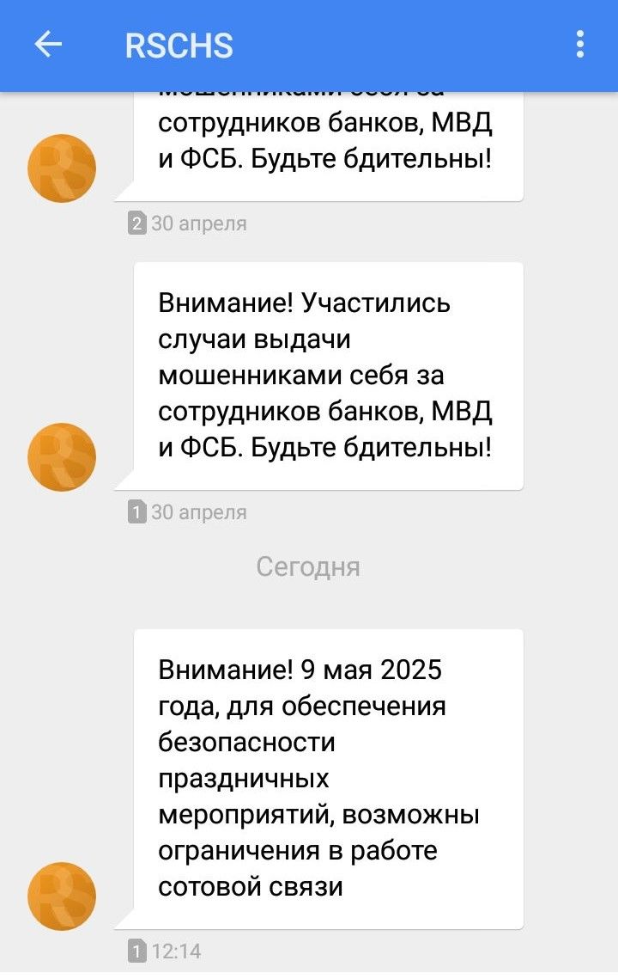618x979 pixels.
Task: Click the SIM 1 icon beside the lower '30 апреля'
Action: point(136,513)
